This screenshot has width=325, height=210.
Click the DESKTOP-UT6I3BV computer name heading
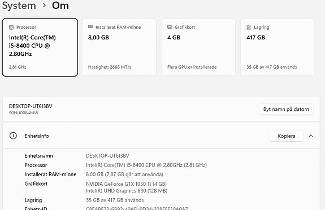click(31, 106)
